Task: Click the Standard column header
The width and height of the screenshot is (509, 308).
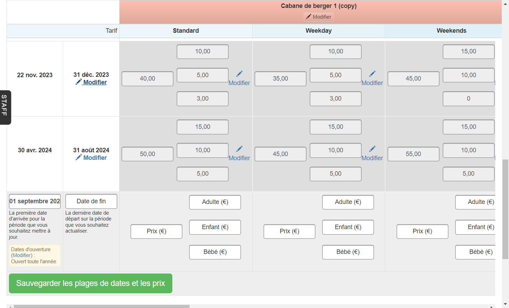Action: point(186,31)
